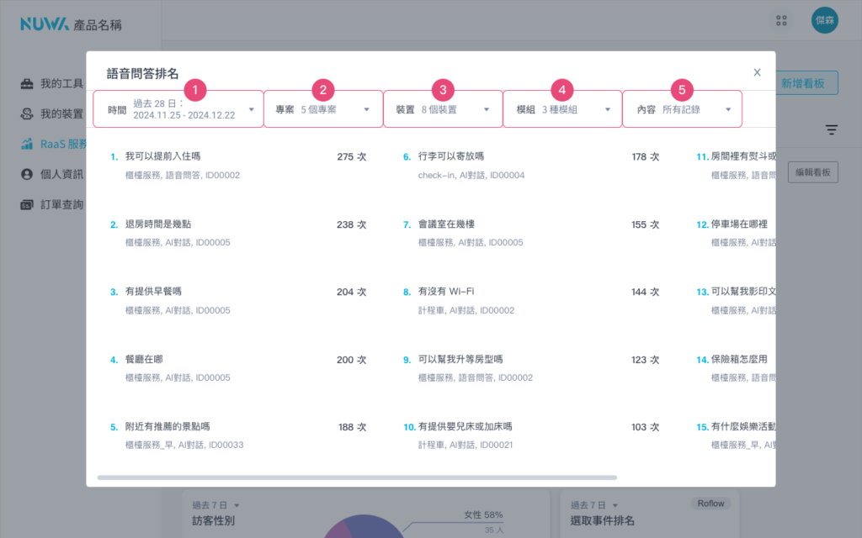This screenshot has height=538, width=862.
Task: Click the NUWA logo
Action: pos(45,24)
